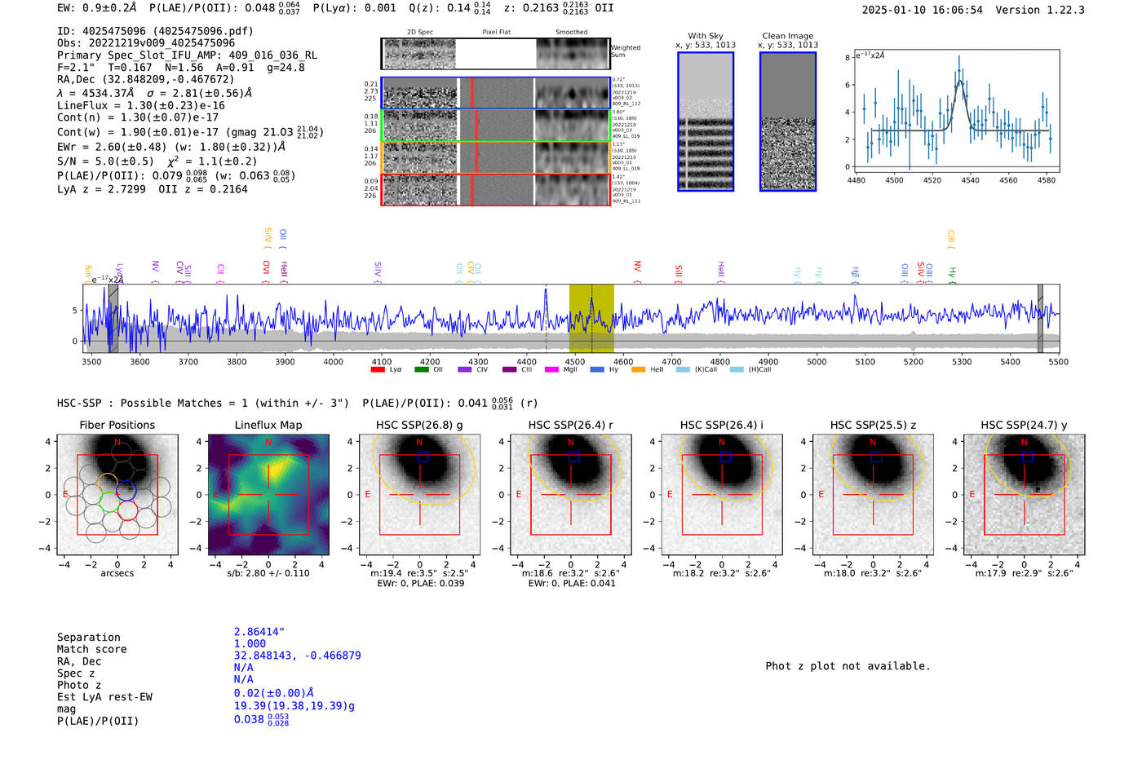The image size is (1142, 777).
Task: Click the yellow highlighted band in full spectrum
Action: [591, 318]
